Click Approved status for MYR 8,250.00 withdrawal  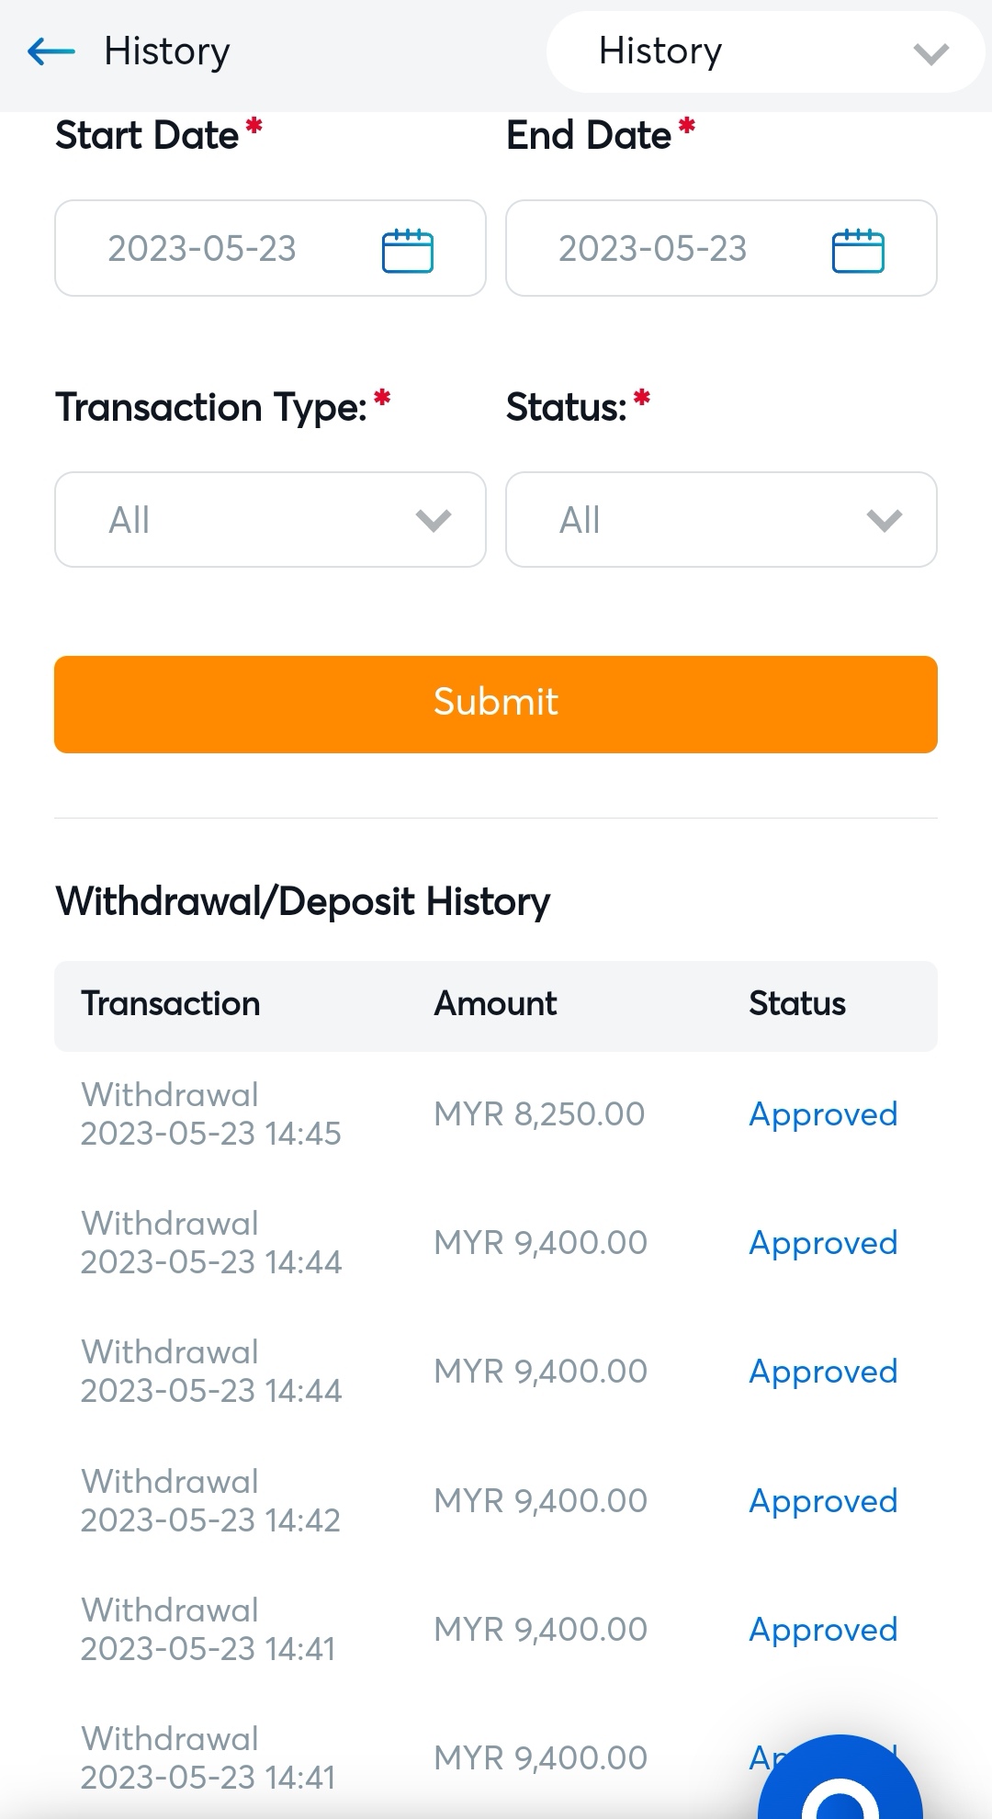823,1114
